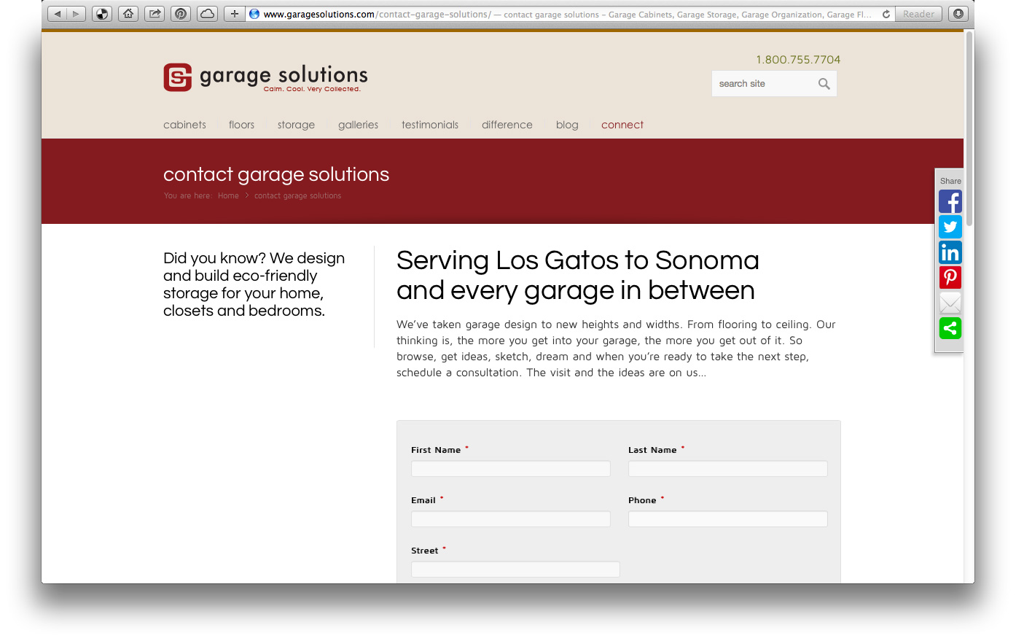Click the 'Serving Los Gatos to Sonoma' headline
This screenshot has width=1016, height=641.
pyautogui.click(x=578, y=275)
